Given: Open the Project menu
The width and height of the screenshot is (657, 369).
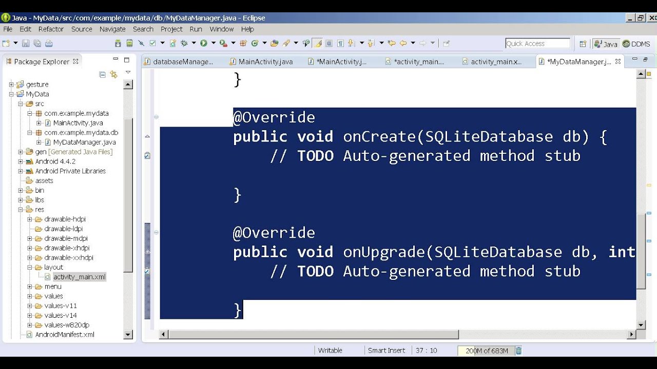Looking at the screenshot, I should pos(171,29).
